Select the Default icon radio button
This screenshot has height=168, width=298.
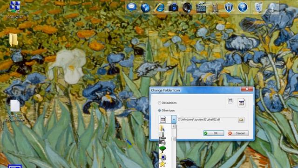[159, 103]
